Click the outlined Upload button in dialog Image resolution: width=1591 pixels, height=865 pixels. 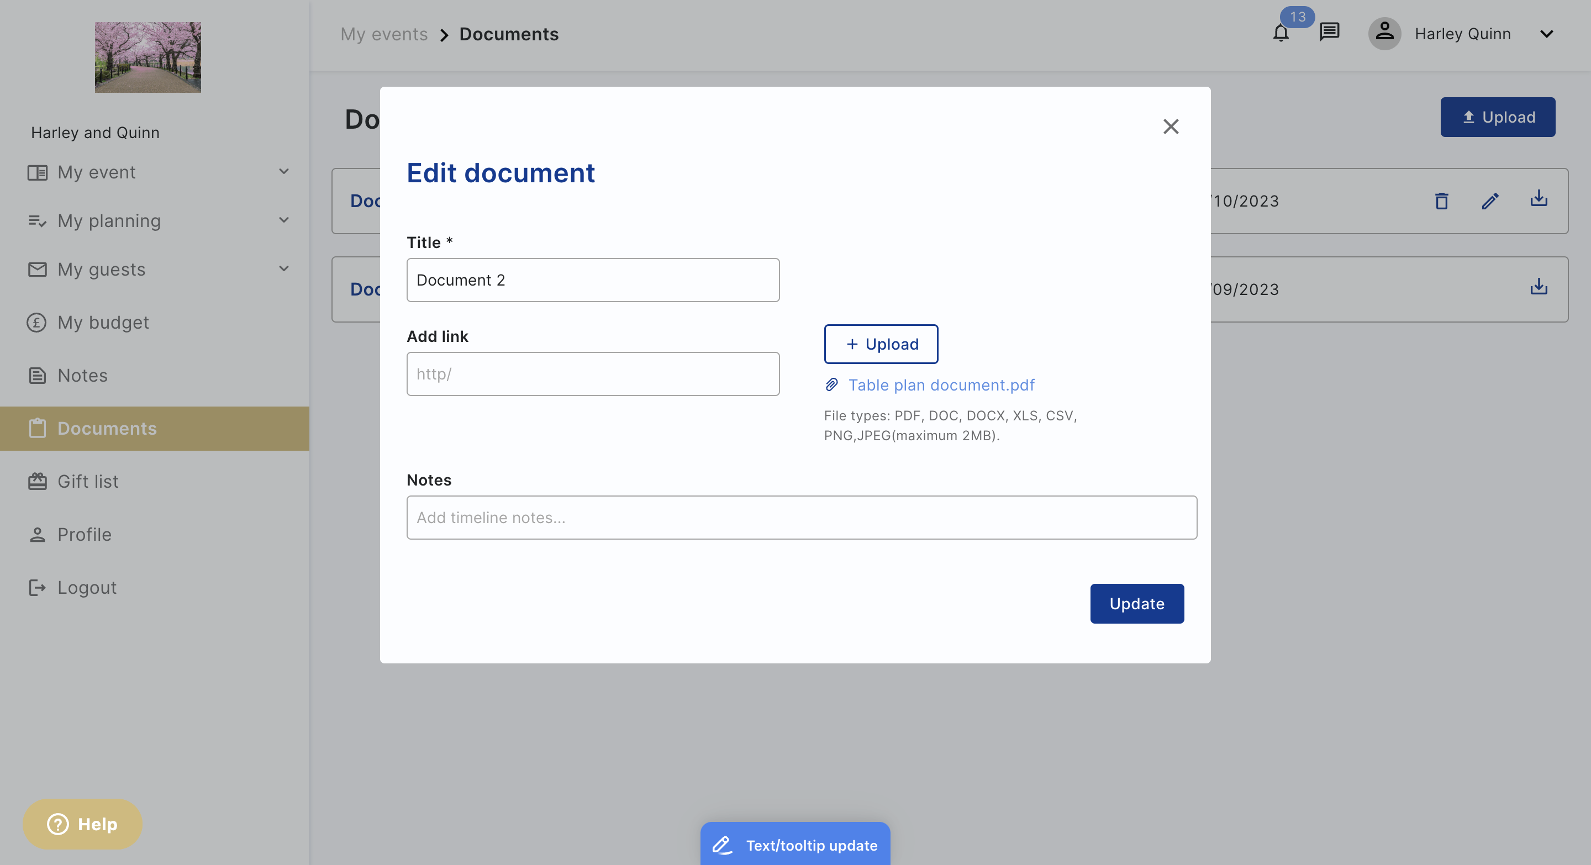pyautogui.click(x=881, y=344)
